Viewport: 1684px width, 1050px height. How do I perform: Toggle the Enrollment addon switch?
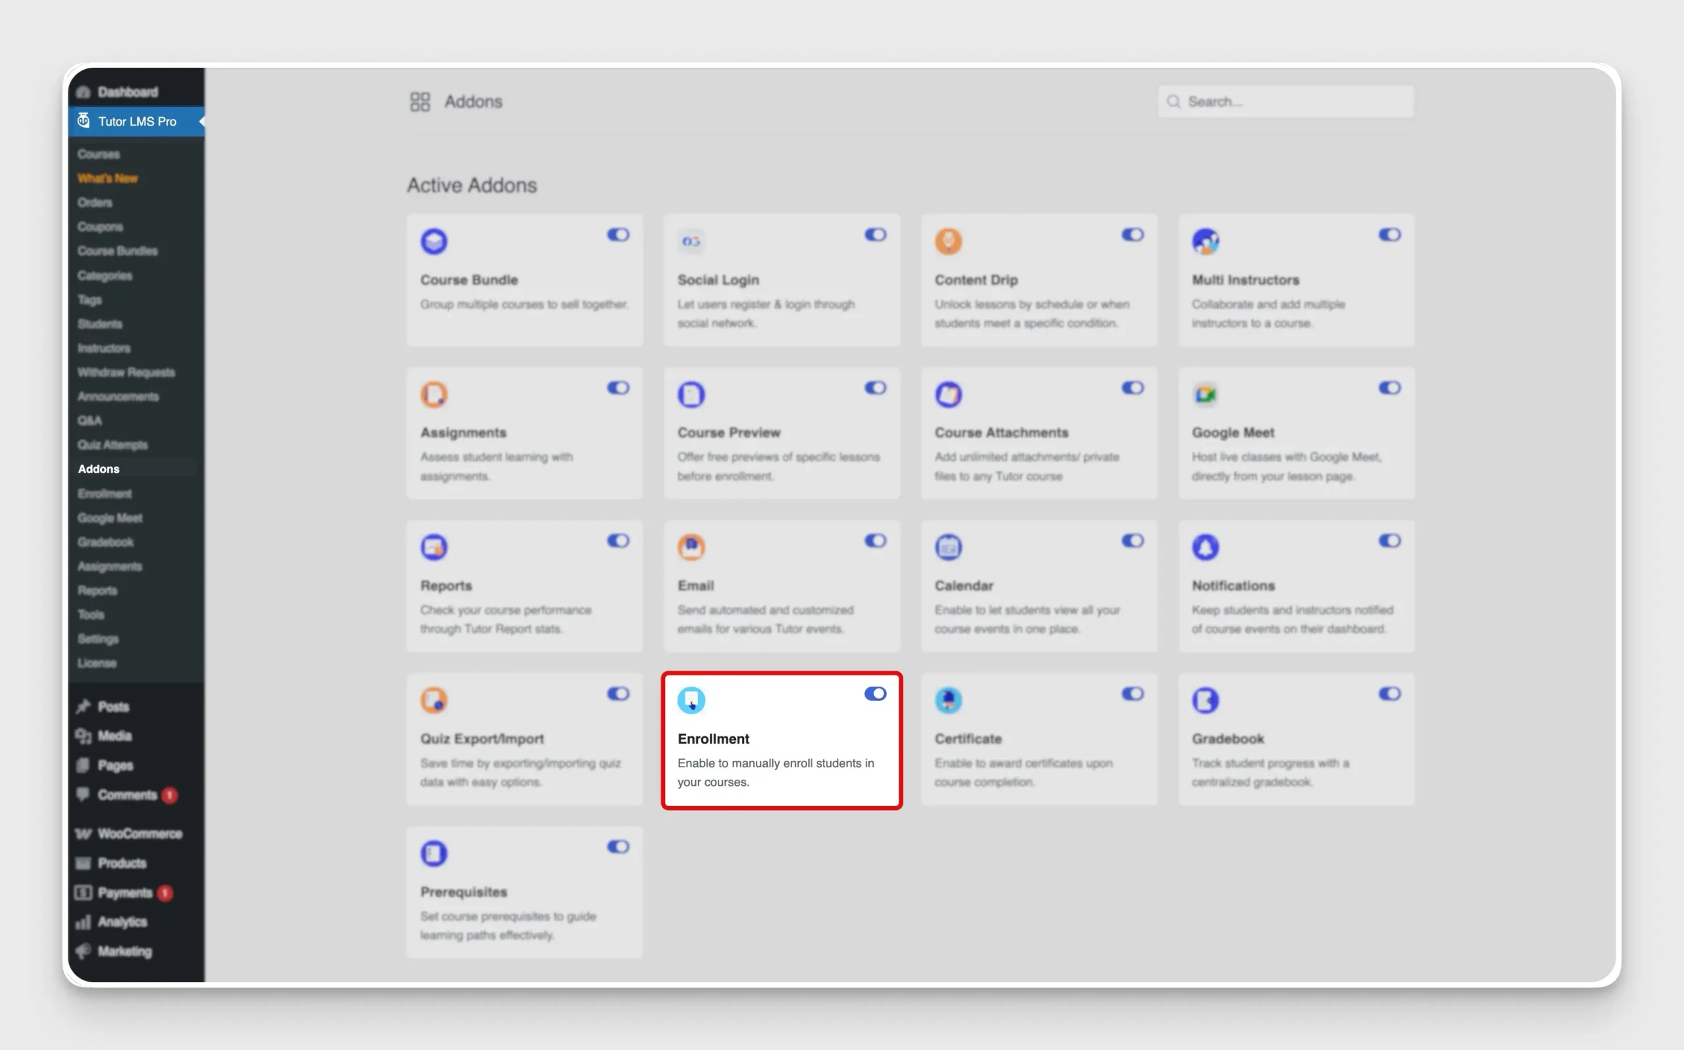point(876,694)
